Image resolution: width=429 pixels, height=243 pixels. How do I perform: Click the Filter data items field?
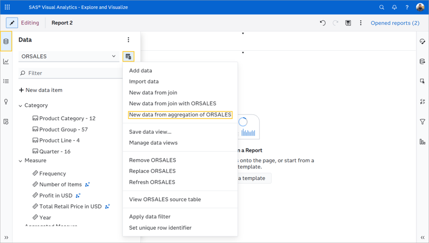[x=70, y=73]
